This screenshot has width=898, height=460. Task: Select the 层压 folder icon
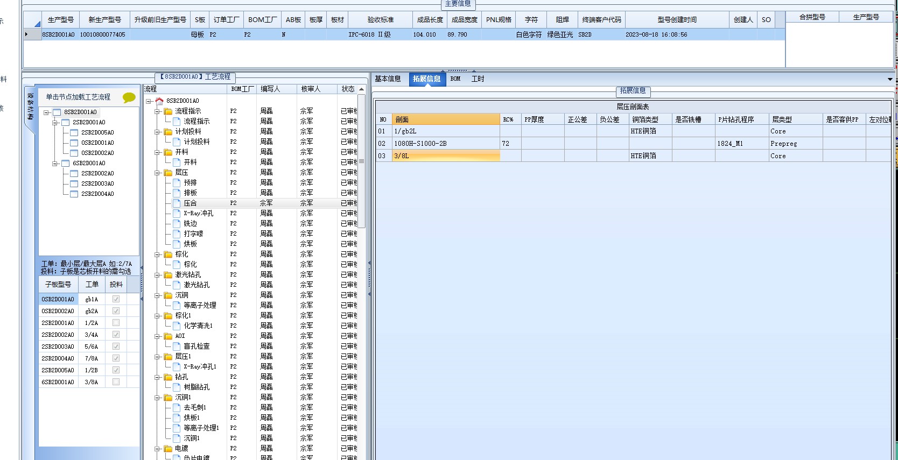[x=169, y=172]
